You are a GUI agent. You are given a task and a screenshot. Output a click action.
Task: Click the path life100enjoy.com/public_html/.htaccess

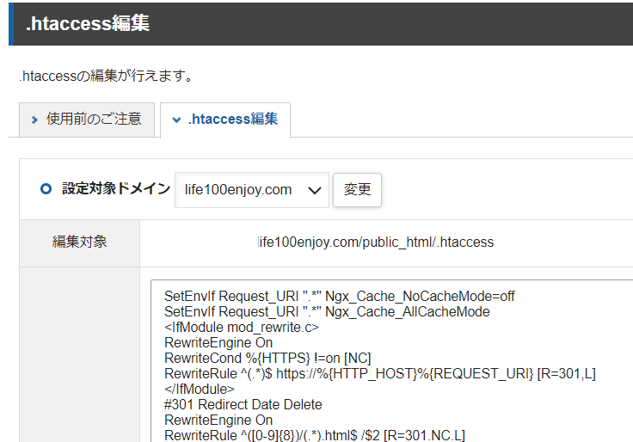coord(376,242)
